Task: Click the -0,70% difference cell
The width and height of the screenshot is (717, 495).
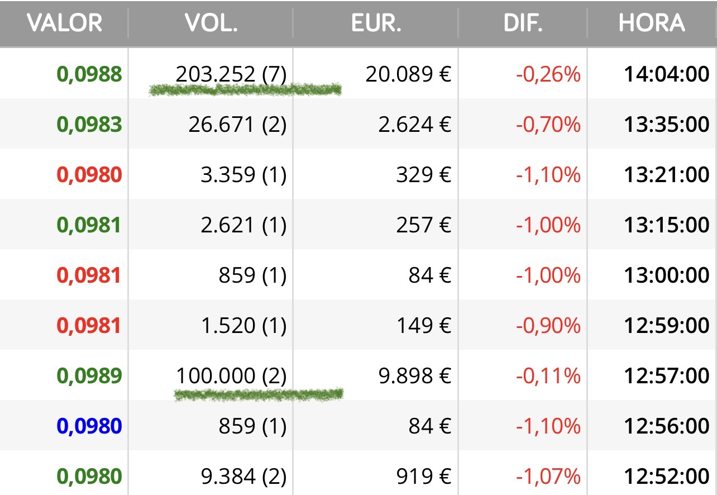Action: coord(548,125)
